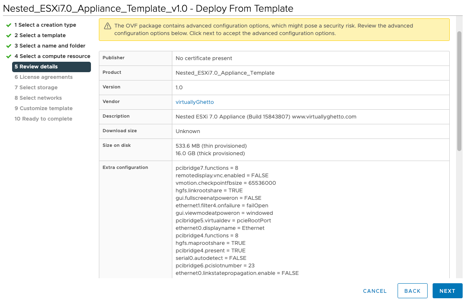Click green checkmark beside Select a template
Image resolution: width=466 pixels, height=302 pixels.
point(9,35)
